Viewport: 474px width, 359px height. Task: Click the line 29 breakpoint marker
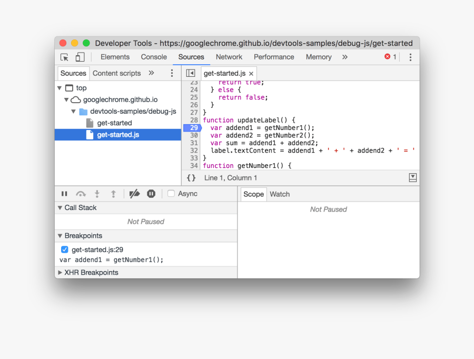(193, 128)
